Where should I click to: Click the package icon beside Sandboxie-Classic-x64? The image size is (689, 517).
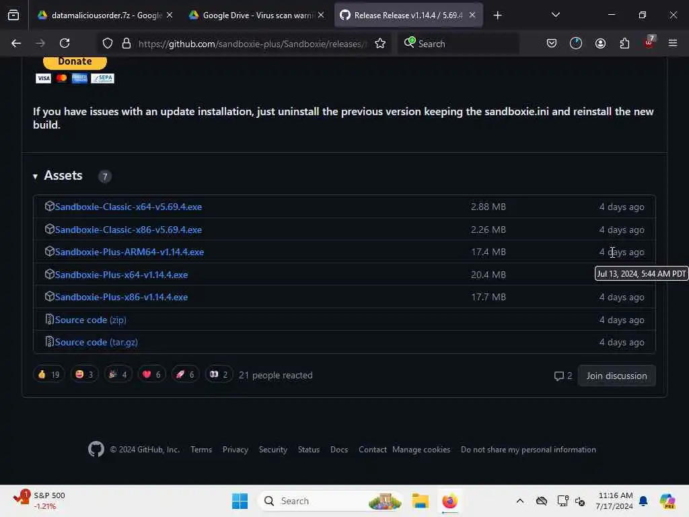click(49, 206)
